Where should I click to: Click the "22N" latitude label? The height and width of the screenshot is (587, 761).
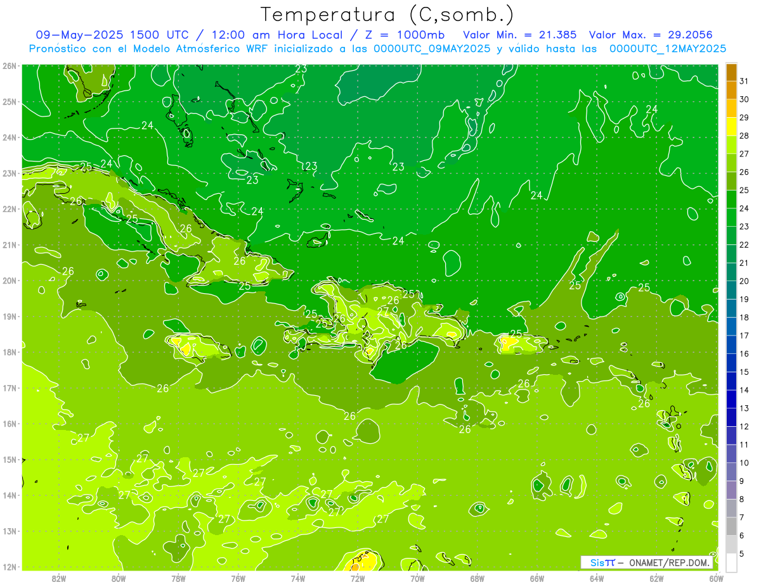point(10,209)
